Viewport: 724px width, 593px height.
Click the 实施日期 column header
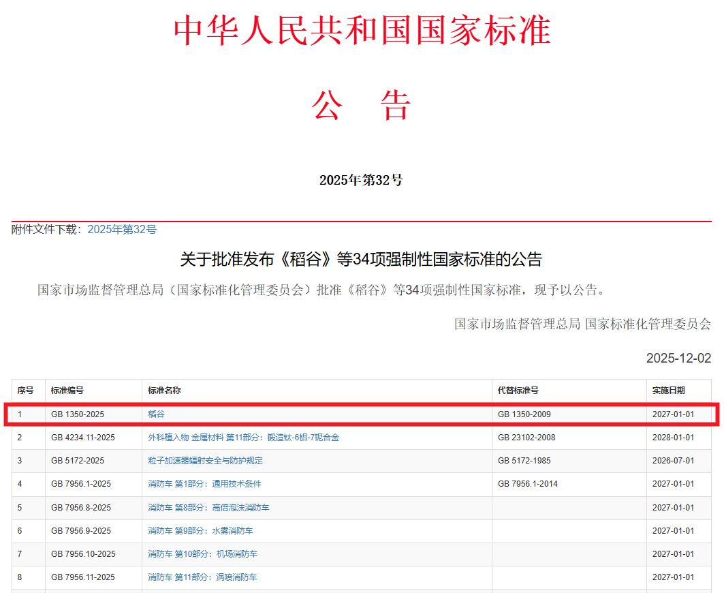(668, 391)
